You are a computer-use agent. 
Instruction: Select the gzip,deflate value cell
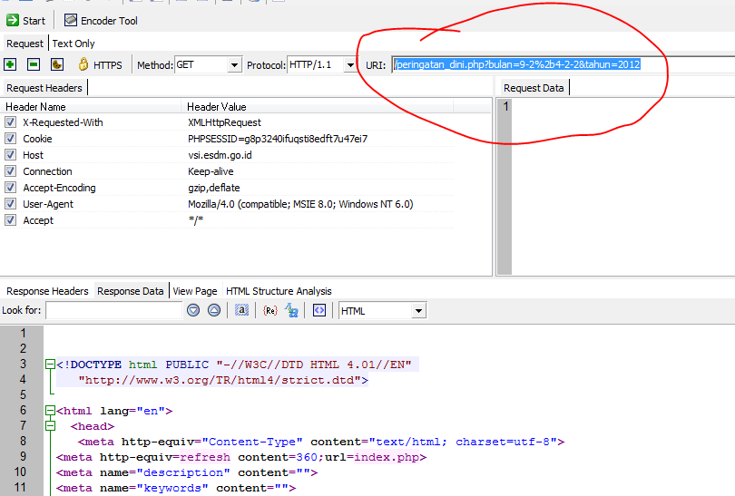point(214,188)
